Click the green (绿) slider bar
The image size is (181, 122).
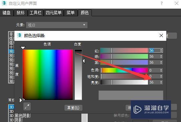pyautogui.click(x=124, y=56)
